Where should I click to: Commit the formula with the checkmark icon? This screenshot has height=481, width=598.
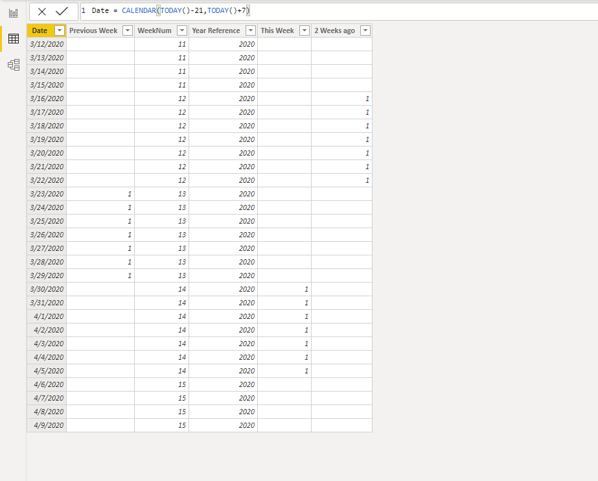click(x=62, y=12)
